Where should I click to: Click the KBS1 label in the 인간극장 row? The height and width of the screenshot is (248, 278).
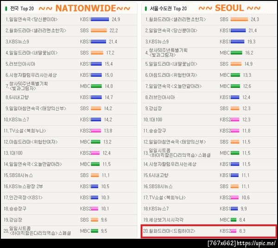click(x=85, y=198)
